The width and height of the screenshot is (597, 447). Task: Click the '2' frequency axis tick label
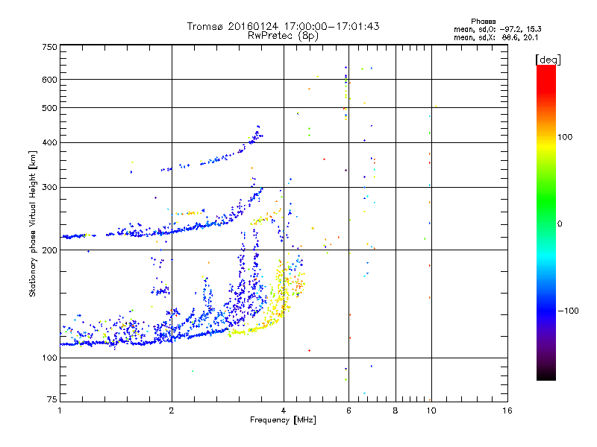click(172, 410)
